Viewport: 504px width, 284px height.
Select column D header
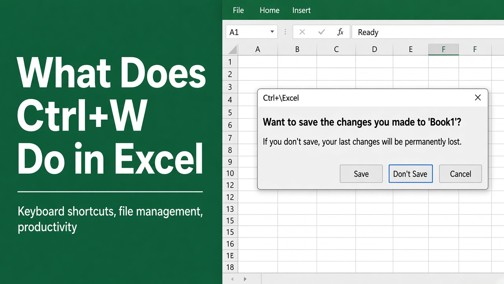click(x=374, y=49)
